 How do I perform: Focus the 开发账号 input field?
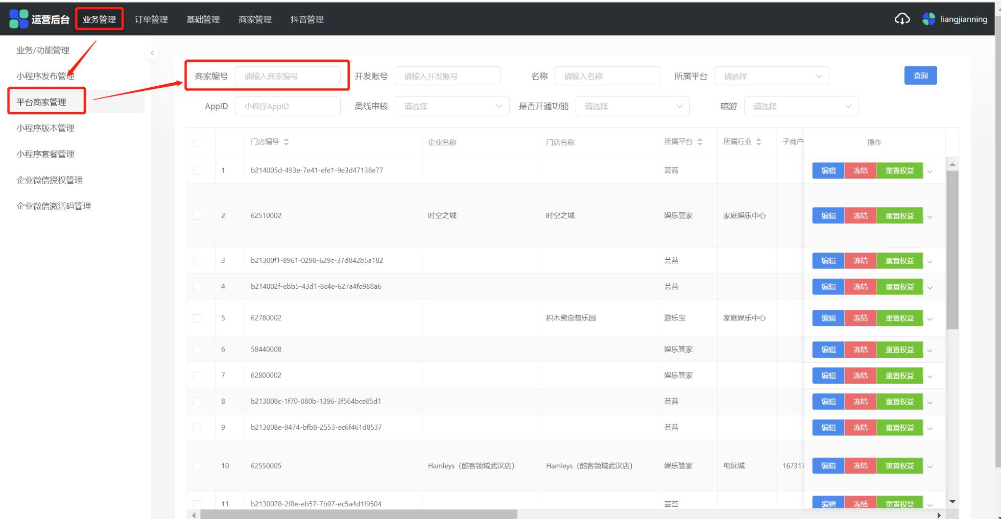[447, 76]
